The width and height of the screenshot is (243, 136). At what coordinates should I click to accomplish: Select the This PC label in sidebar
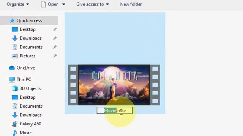(24, 80)
